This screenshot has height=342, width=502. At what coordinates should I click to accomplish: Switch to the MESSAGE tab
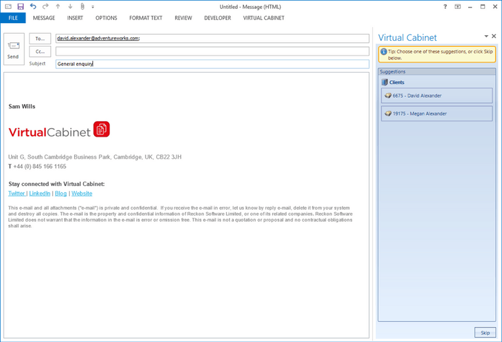tap(44, 18)
